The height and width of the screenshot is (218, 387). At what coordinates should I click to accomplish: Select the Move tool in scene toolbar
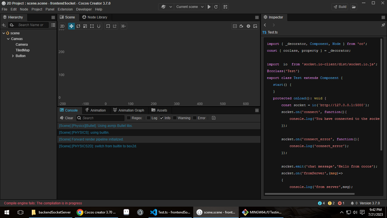[71, 26]
